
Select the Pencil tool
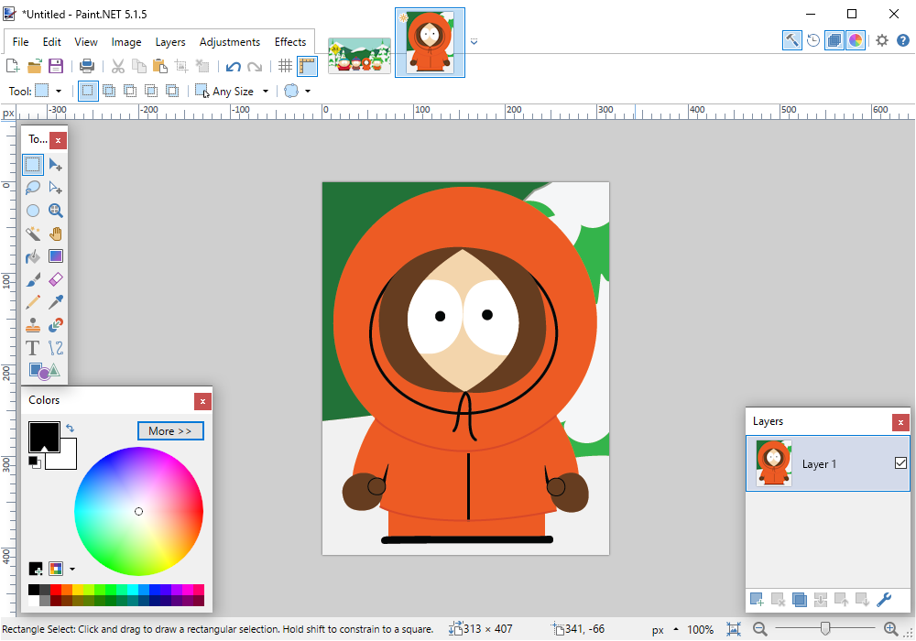click(33, 302)
